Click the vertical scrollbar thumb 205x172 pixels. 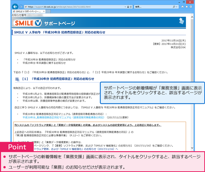(x=192, y=50)
